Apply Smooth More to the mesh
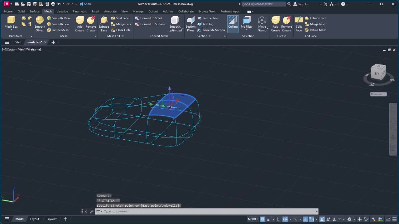399x224 pixels. tap(59, 18)
